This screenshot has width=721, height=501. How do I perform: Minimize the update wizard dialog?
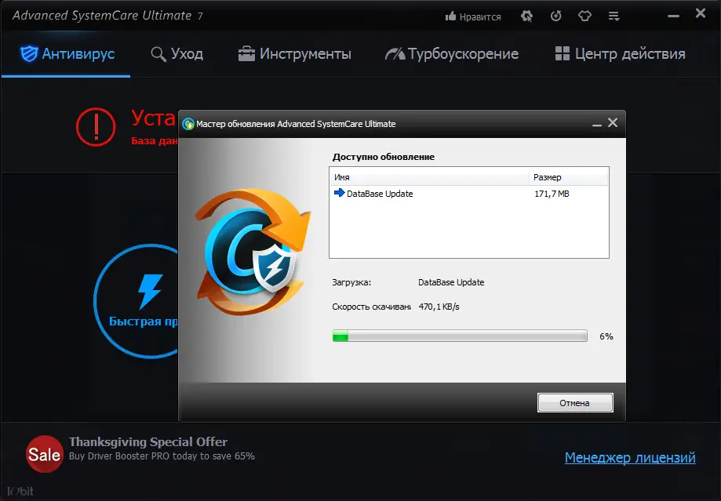pos(597,124)
